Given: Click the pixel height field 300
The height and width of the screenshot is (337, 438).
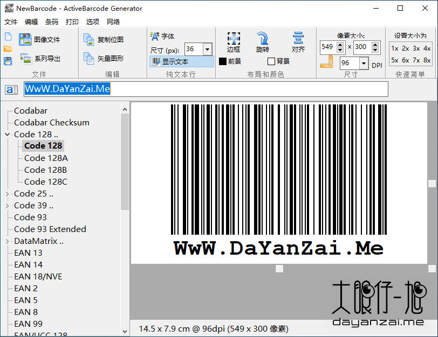Looking at the screenshot, I should 363,47.
